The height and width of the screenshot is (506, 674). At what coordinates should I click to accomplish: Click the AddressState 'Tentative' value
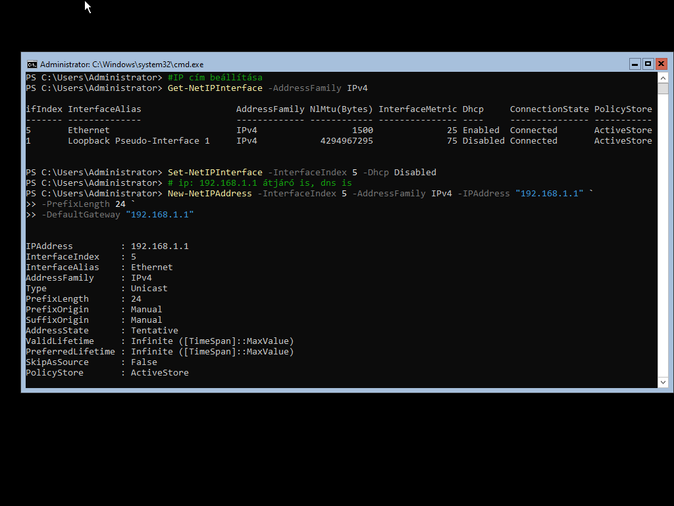(x=154, y=331)
